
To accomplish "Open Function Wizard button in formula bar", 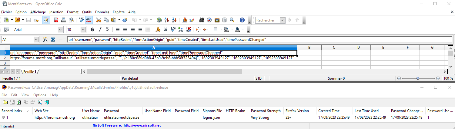I will [45, 39].
